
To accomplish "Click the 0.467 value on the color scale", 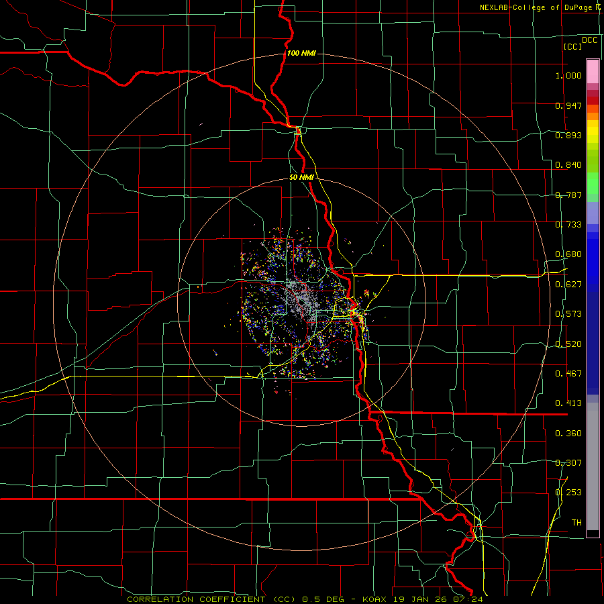I will [x=568, y=374].
